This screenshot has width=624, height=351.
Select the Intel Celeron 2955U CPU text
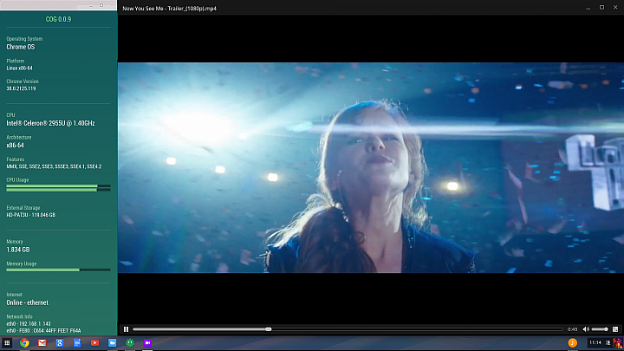pyautogui.click(x=50, y=123)
